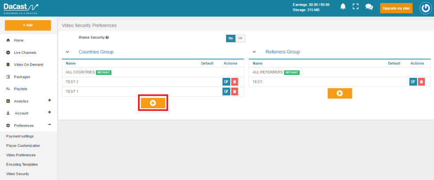This screenshot has width=434, height=180.
Task: Click the Account person icon
Action: click(8, 113)
